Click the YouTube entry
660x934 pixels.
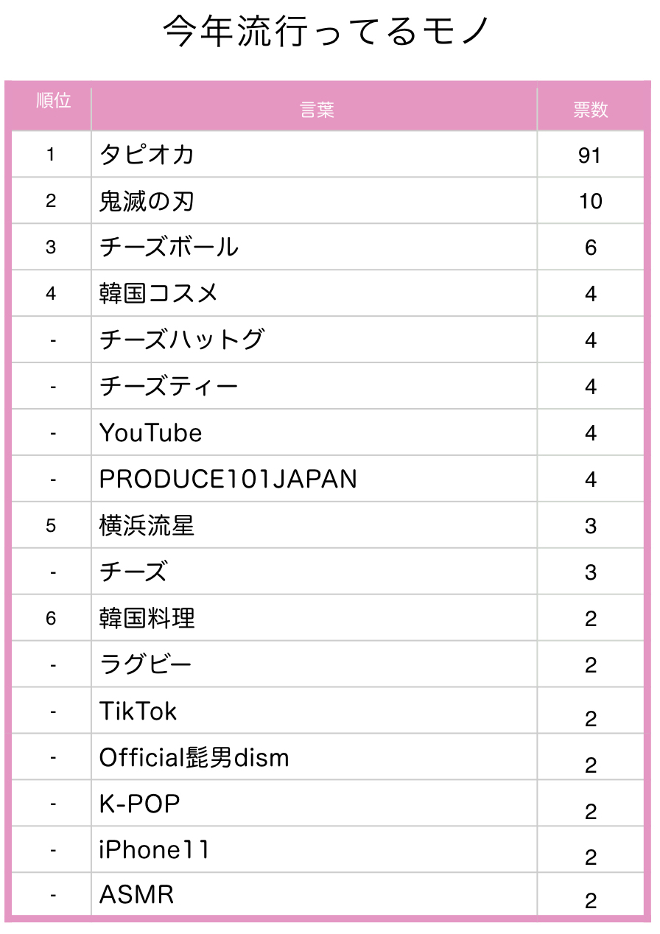pyautogui.click(x=150, y=433)
